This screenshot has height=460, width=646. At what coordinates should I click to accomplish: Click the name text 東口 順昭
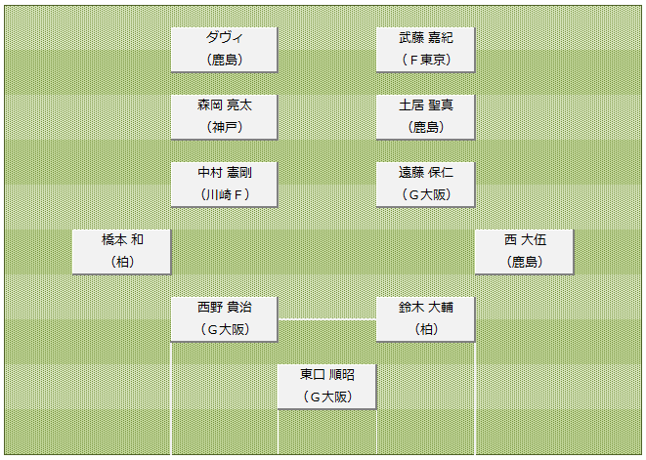tap(327, 375)
